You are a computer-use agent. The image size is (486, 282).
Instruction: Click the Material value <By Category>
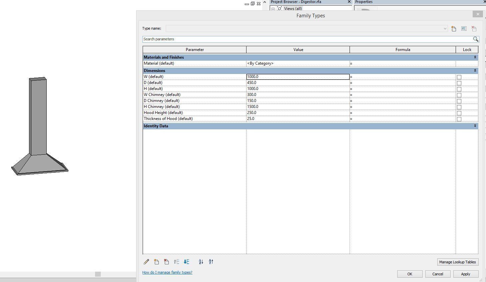pos(298,63)
